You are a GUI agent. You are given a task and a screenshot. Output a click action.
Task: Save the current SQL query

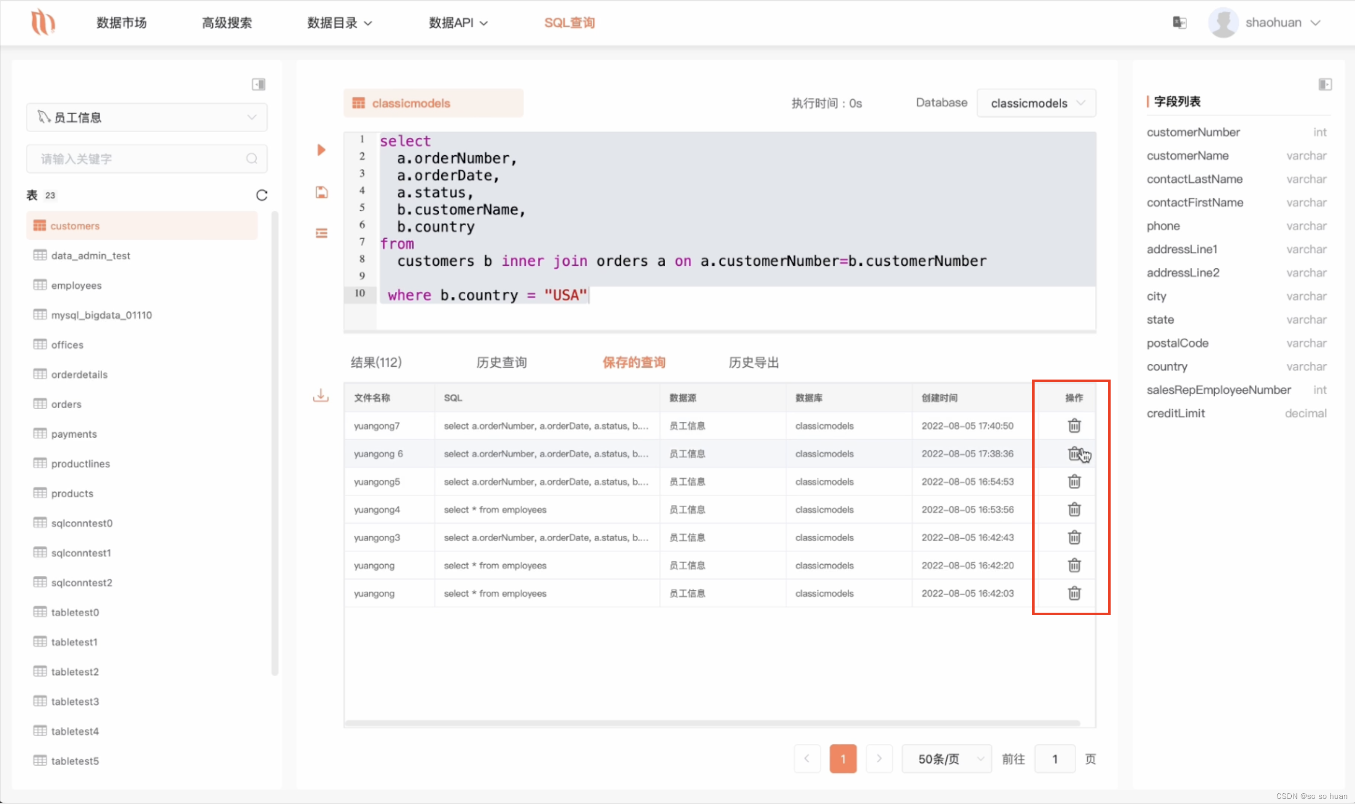[321, 192]
